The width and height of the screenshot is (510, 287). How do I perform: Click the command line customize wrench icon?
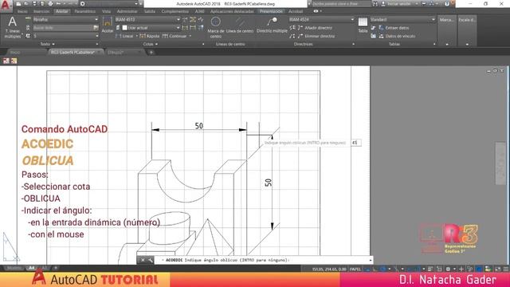click(151, 260)
